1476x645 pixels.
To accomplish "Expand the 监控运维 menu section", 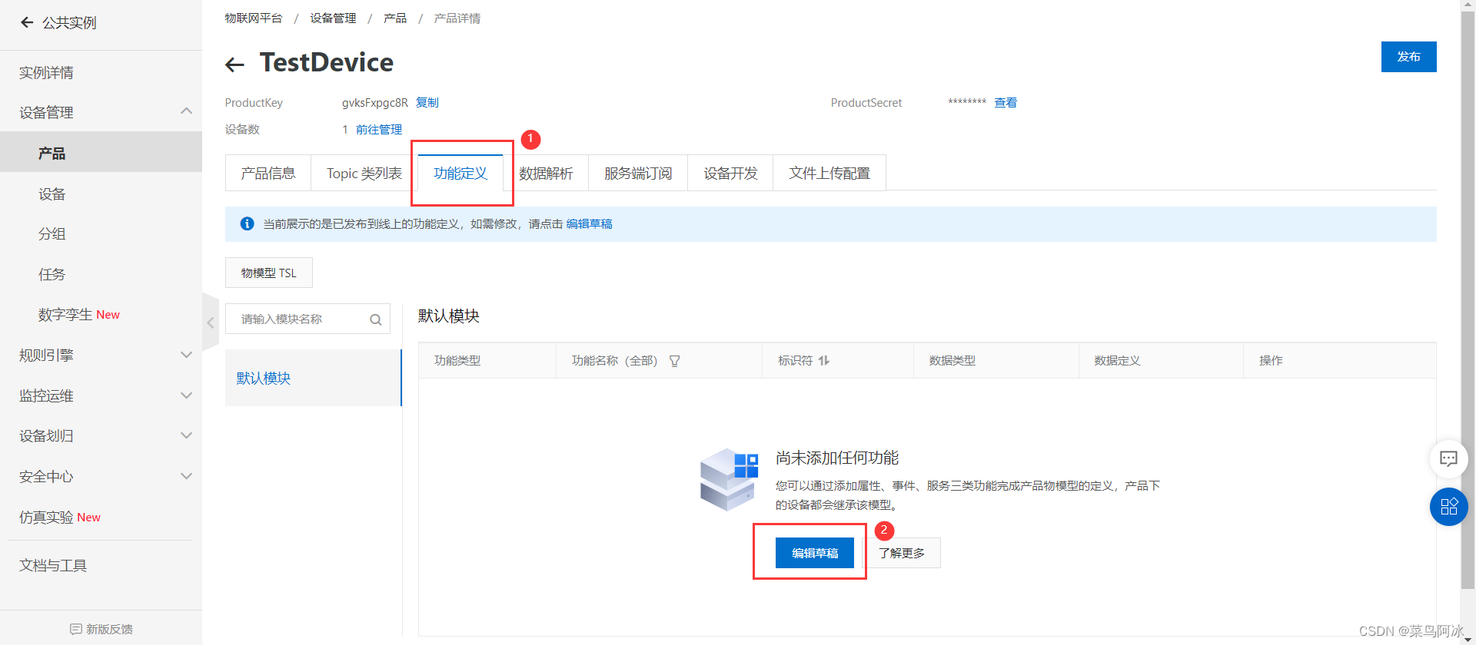I will [x=186, y=395].
